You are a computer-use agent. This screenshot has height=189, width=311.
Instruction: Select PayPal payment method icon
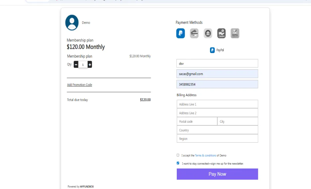180,33
